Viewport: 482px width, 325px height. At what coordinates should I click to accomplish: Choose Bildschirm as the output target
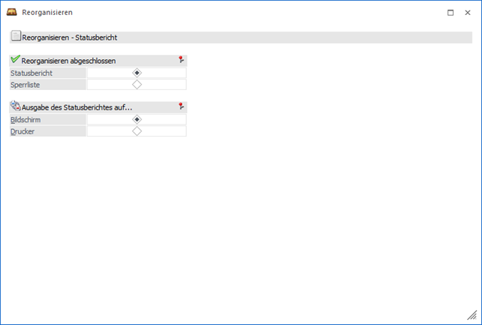(x=137, y=119)
